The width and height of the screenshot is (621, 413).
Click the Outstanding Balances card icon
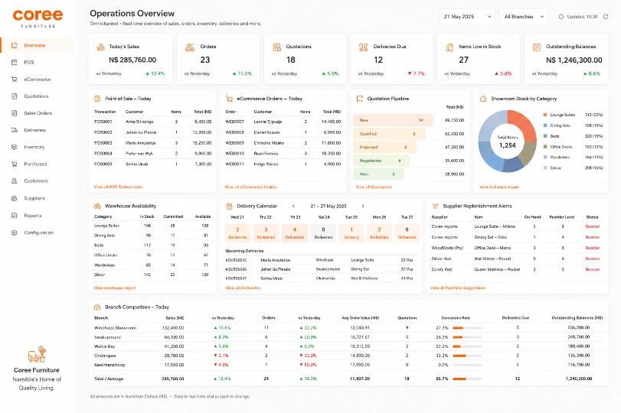coord(537,47)
